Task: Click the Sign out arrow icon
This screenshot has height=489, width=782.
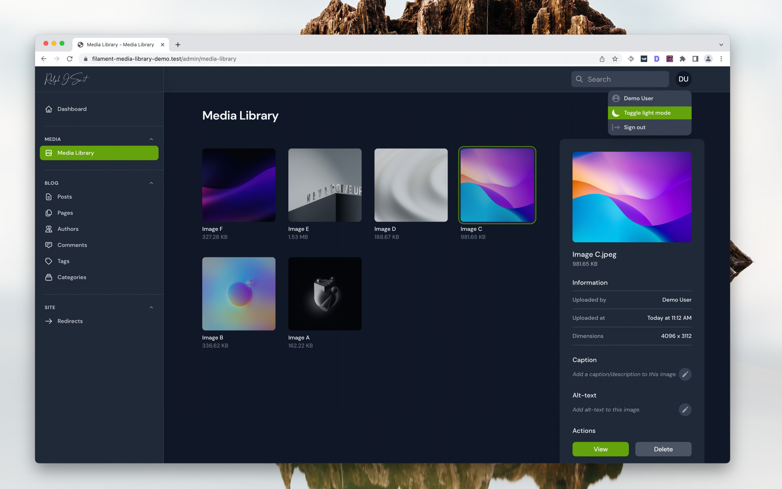Action: pyautogui.click(x=616, y=127)
